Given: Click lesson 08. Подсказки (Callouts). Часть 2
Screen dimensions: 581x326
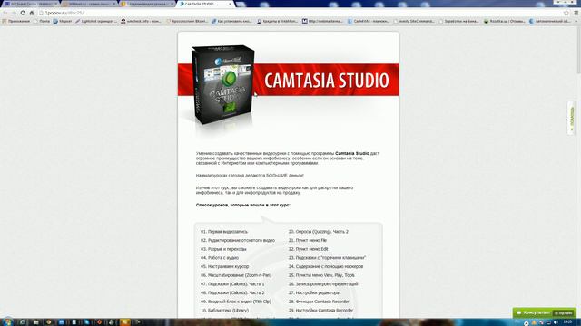Looking at the screenshot, I should click(x=232, y=292).
